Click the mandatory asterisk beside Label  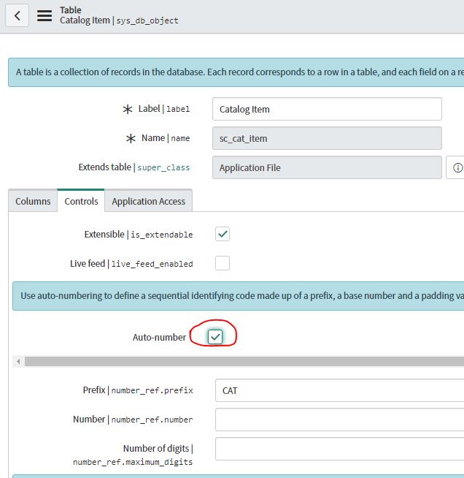(x=128, y=109)
